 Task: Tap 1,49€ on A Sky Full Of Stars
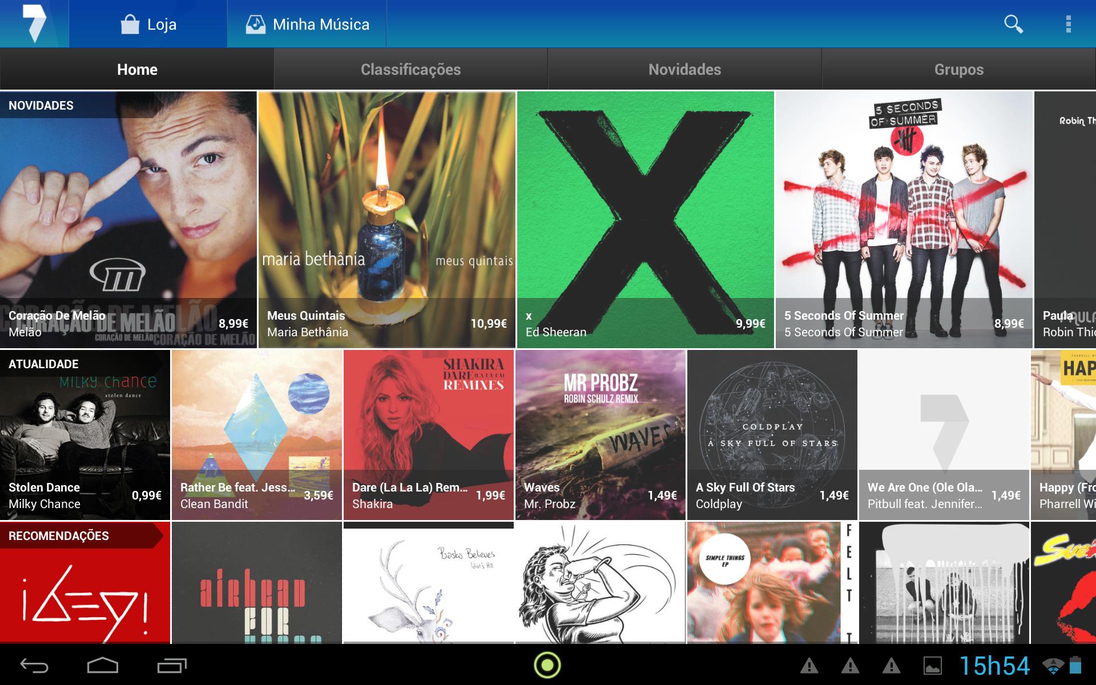coord(834,495)
